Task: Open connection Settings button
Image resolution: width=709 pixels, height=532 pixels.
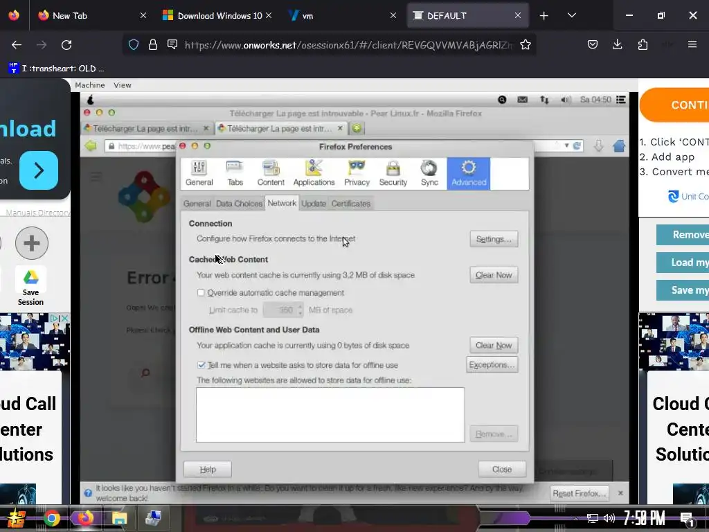Action: coord(494,239)
